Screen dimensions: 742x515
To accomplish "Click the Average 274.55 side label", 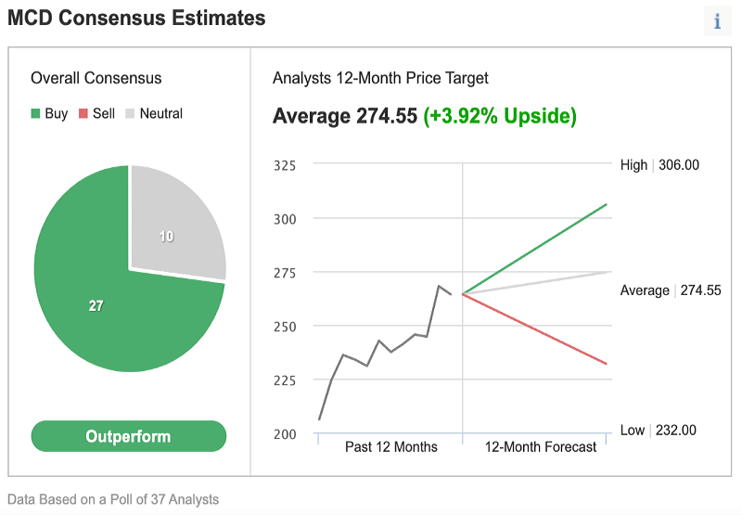I will (671, 290).
